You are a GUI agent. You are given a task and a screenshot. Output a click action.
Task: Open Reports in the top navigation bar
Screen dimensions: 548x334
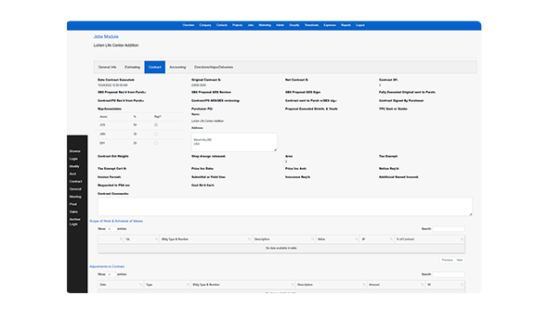[346, 25]
